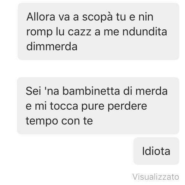This screenshot has height=185, width=185.
Task: Click the word "Allora" in first message
Action: tap(41, 17)
